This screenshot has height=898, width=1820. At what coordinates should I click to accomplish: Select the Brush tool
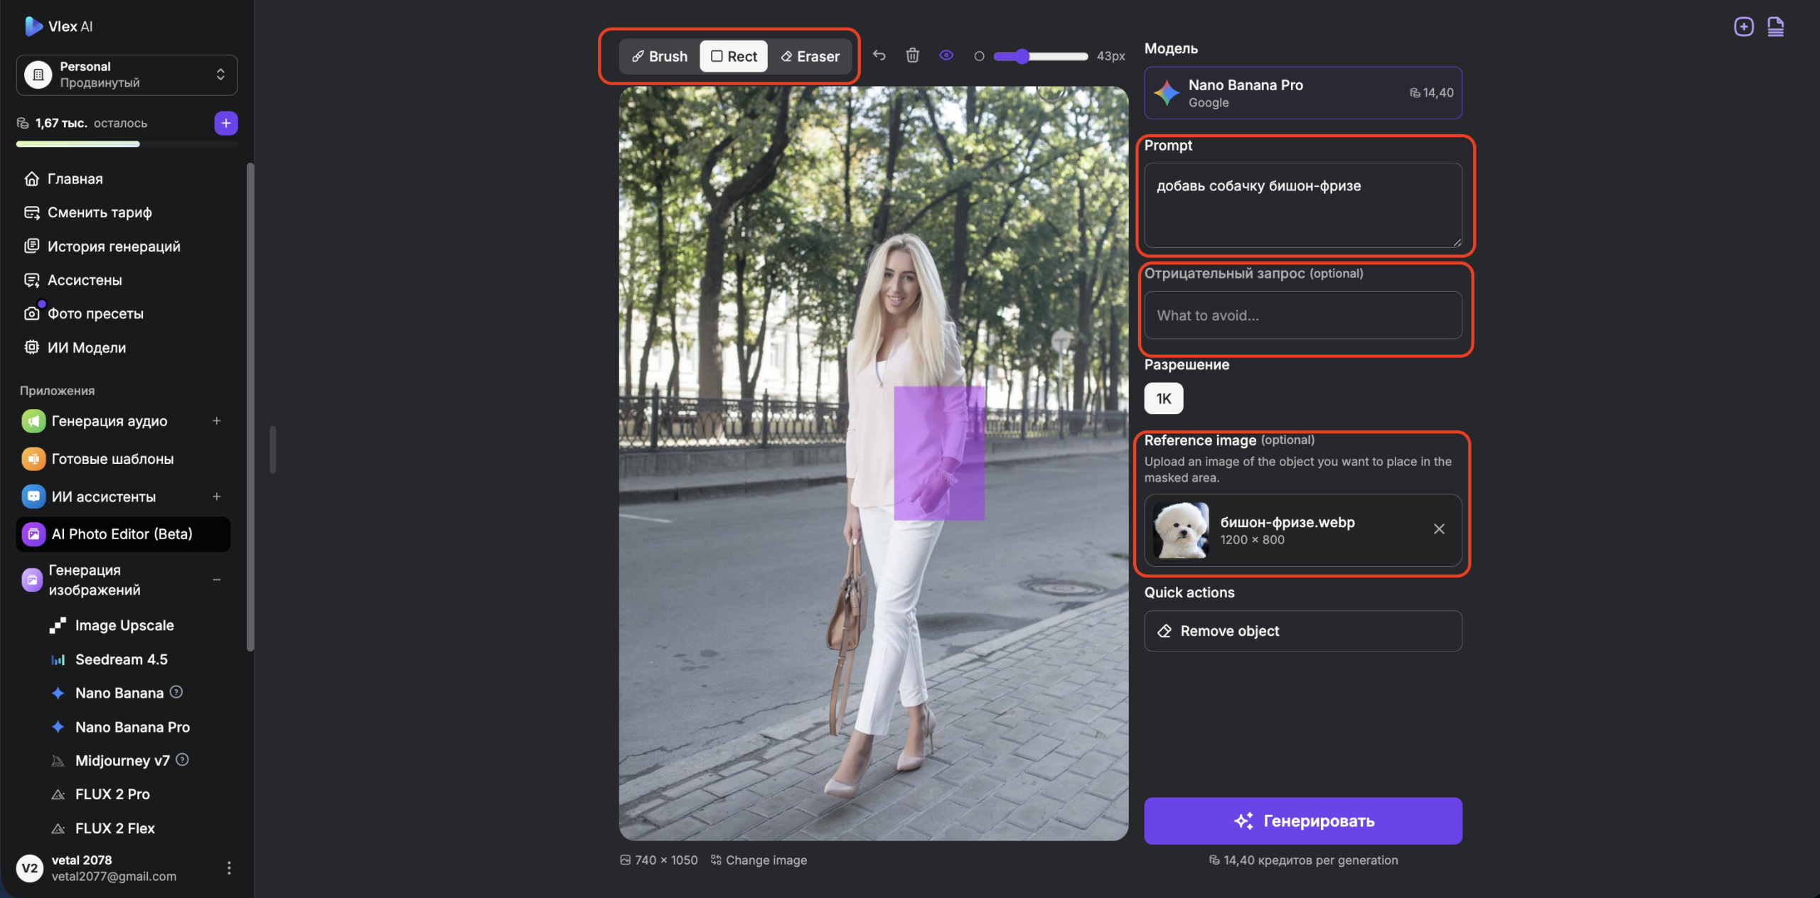(660, 56)
